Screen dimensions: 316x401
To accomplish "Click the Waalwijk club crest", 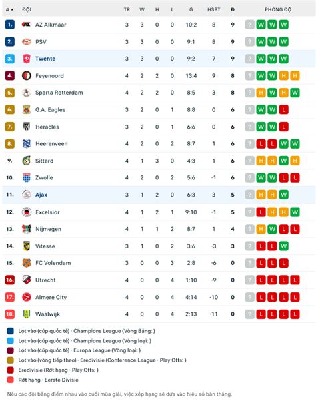I will pos(26,314).
